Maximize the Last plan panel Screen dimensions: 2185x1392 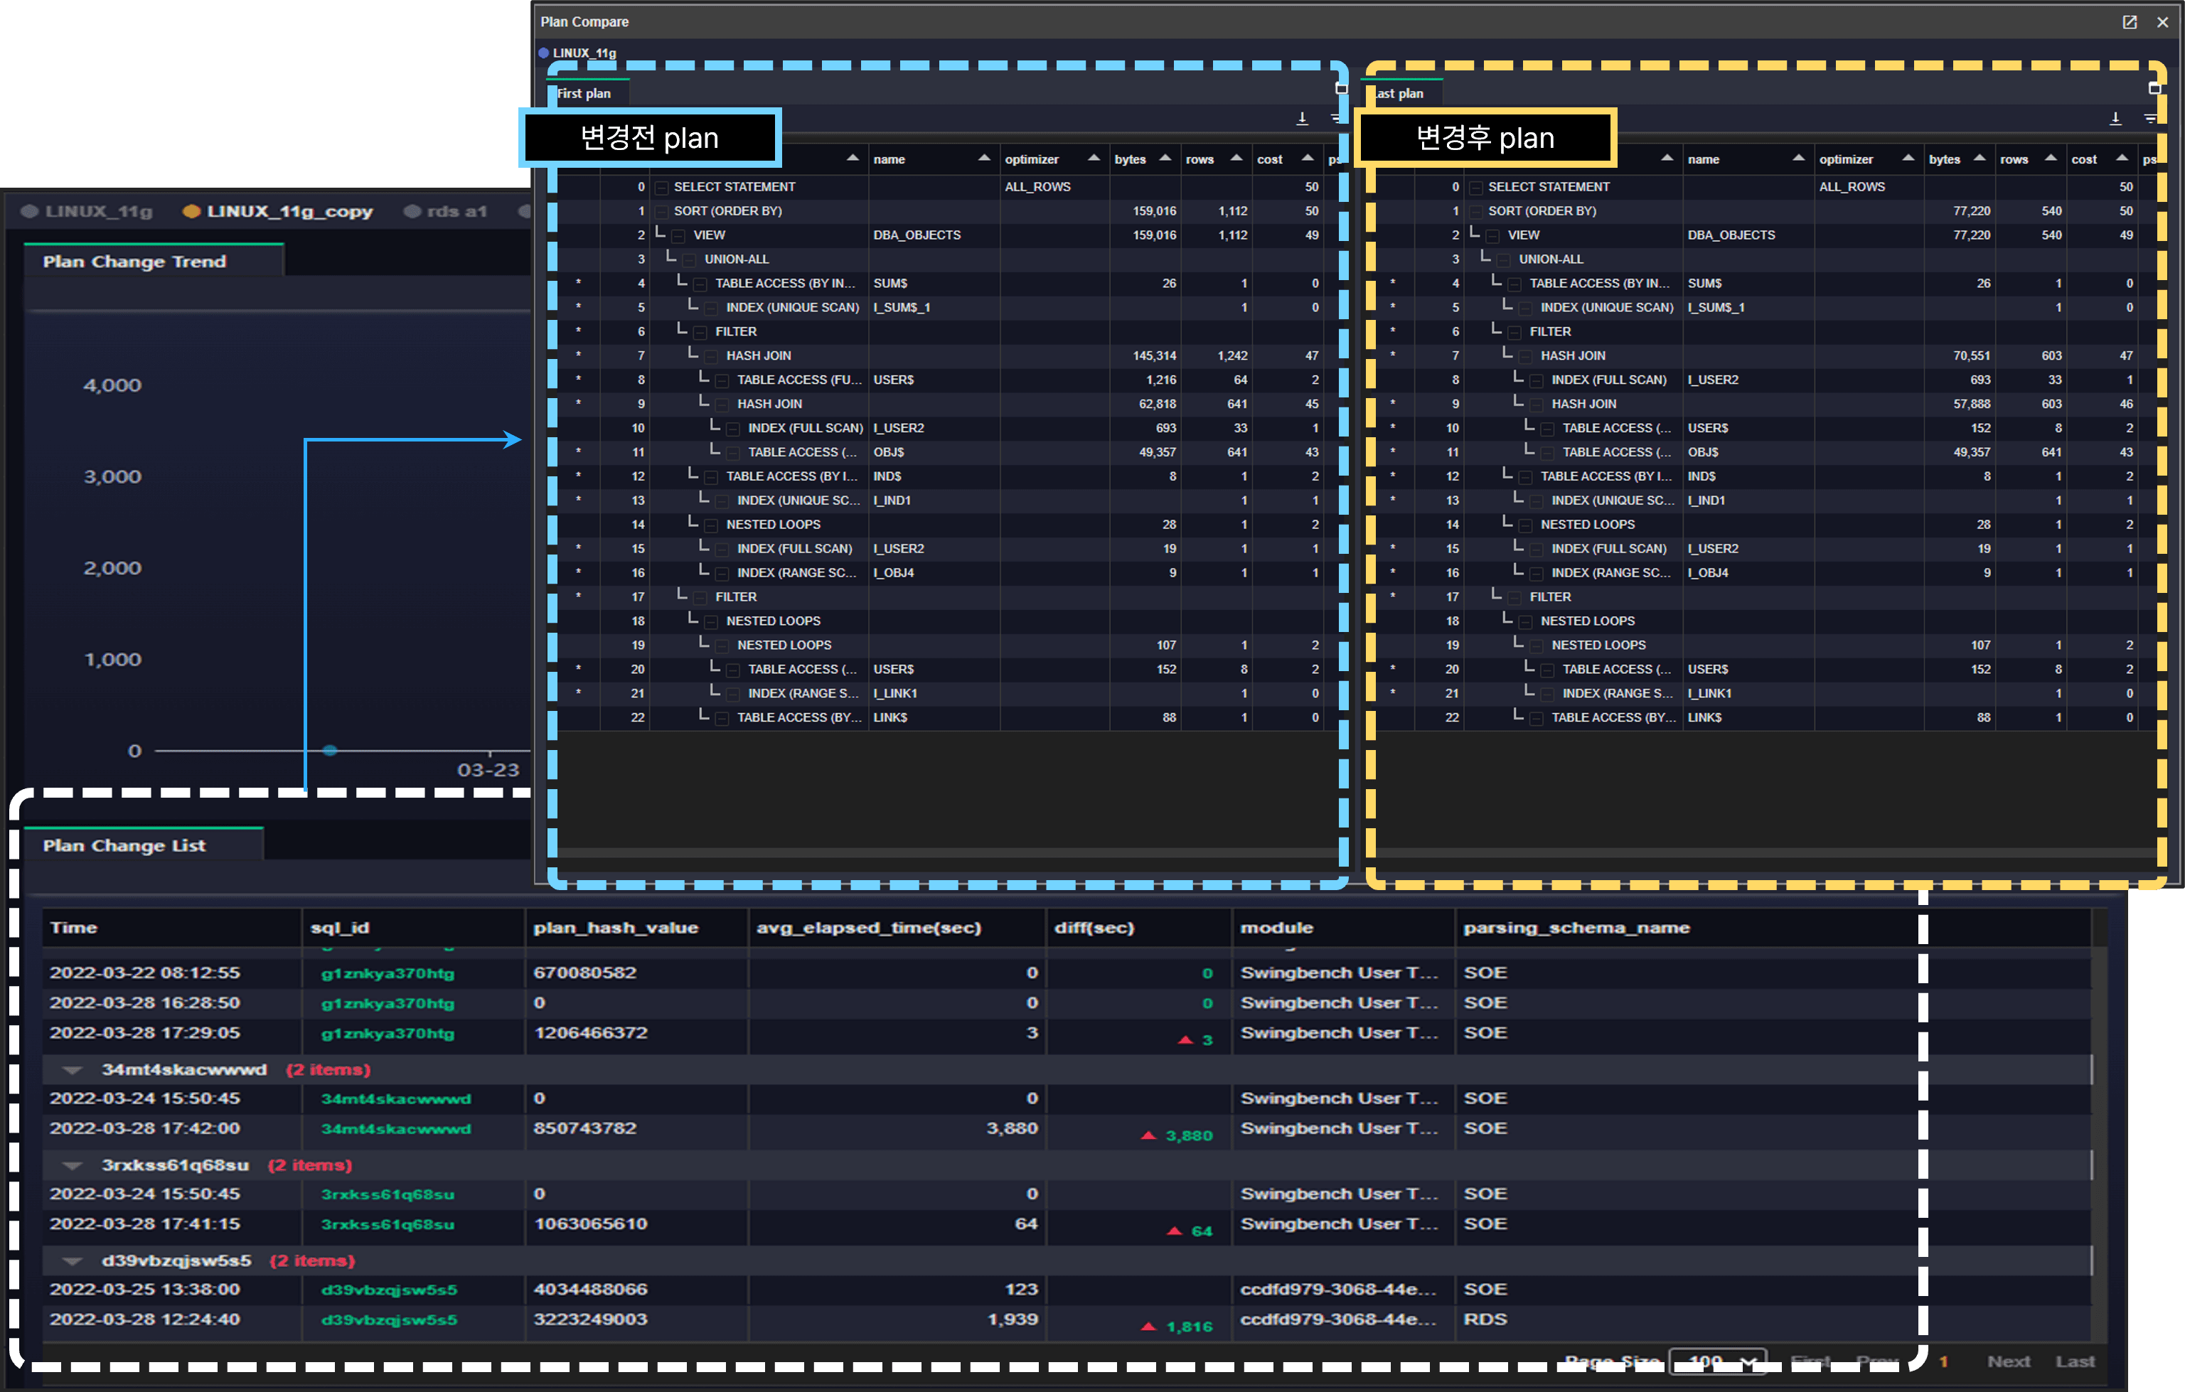pos(2155,89)
